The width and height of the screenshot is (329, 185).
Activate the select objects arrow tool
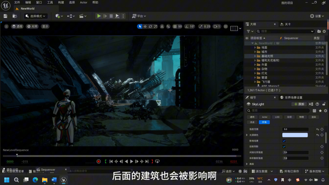(140, 27)
